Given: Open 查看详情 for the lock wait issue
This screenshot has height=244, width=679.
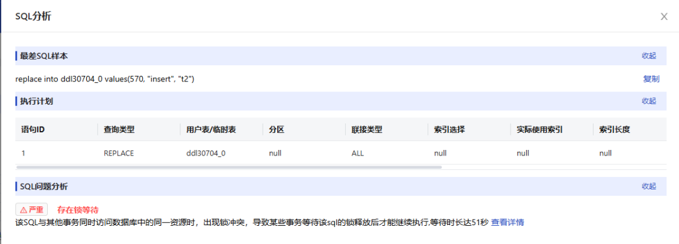Looking at the screenshot, I should click(507, 223).
